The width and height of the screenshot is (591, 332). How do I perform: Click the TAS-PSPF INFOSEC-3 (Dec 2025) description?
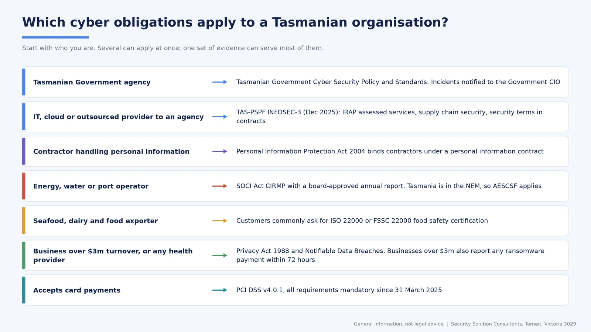click(x=389, y=117)
